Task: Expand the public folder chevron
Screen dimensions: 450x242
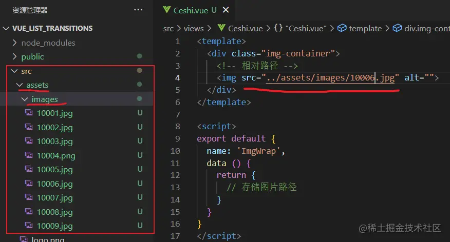Action: pos(14,57)
